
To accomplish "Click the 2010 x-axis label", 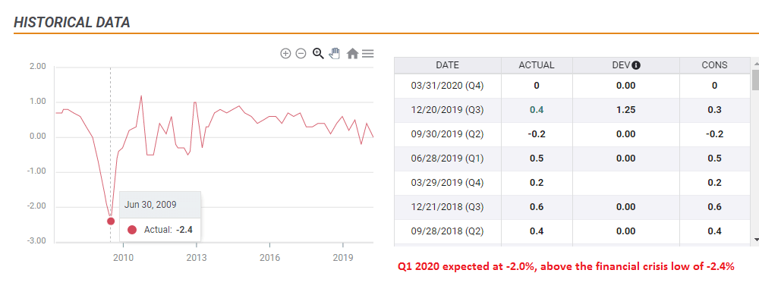I will point(123,258).
